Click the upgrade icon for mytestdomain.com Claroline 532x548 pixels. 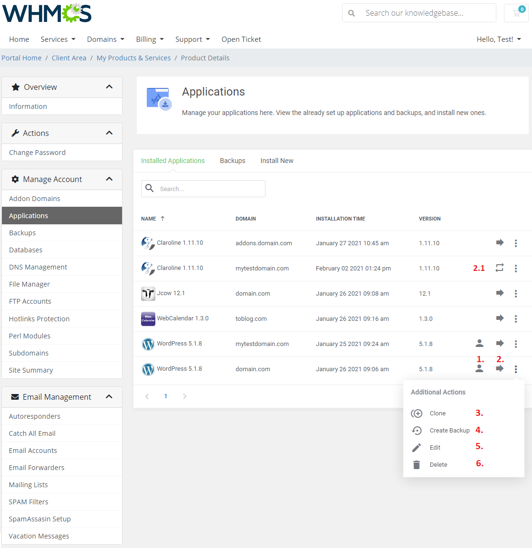point(500,268)
